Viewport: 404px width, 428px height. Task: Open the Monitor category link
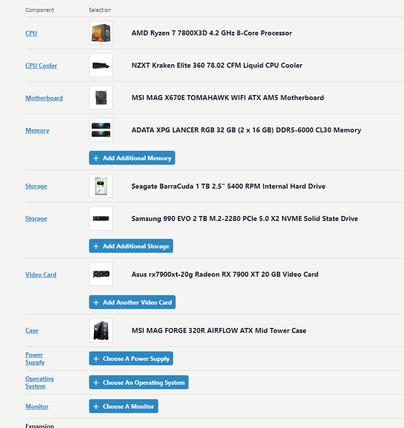point(37,407)
